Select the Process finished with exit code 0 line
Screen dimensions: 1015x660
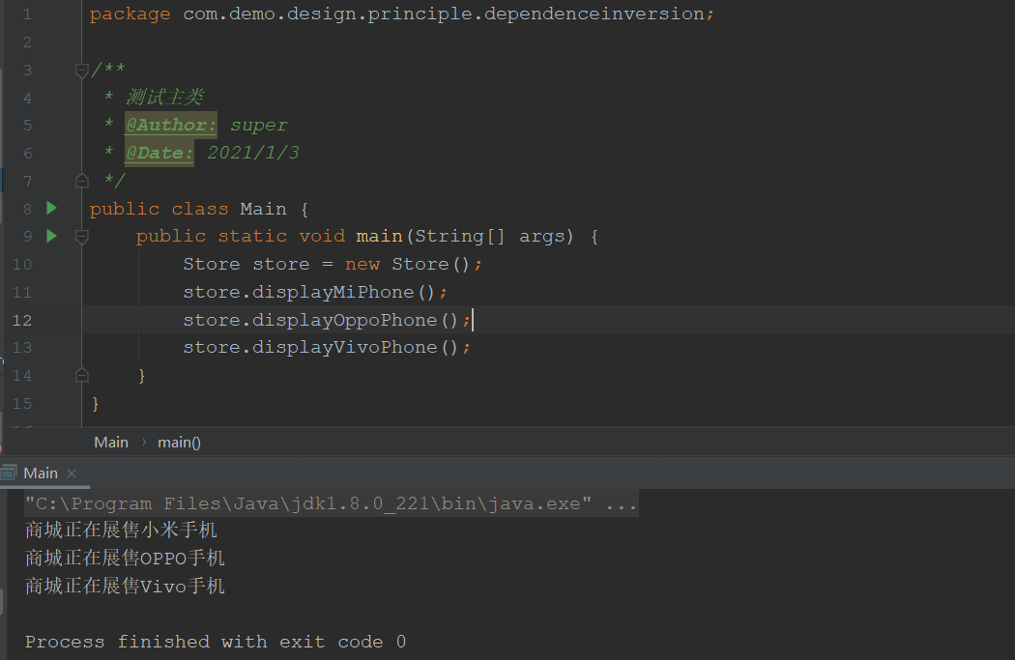tap(216, 642)
